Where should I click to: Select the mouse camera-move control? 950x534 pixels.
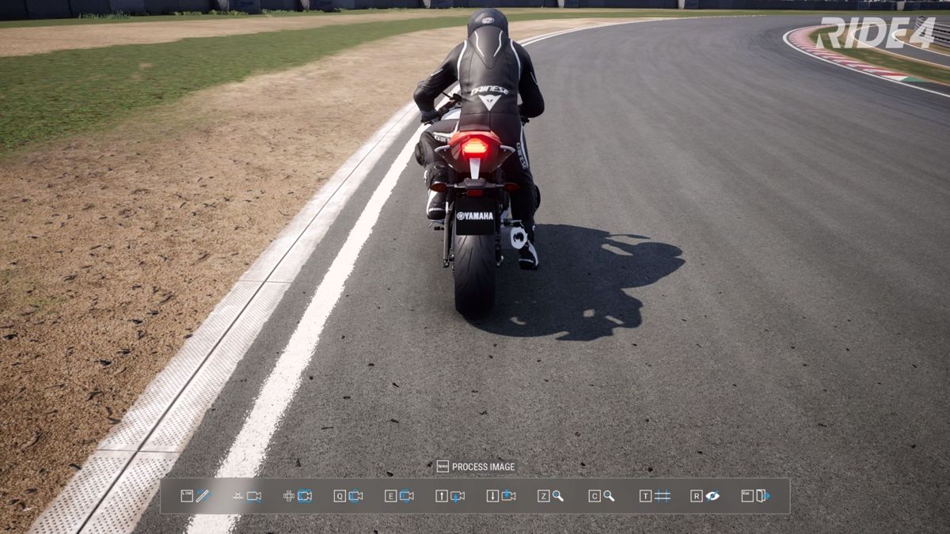(x=247, y=496)
